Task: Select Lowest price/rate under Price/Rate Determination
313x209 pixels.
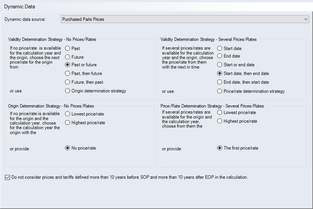Action: [220, 112]
